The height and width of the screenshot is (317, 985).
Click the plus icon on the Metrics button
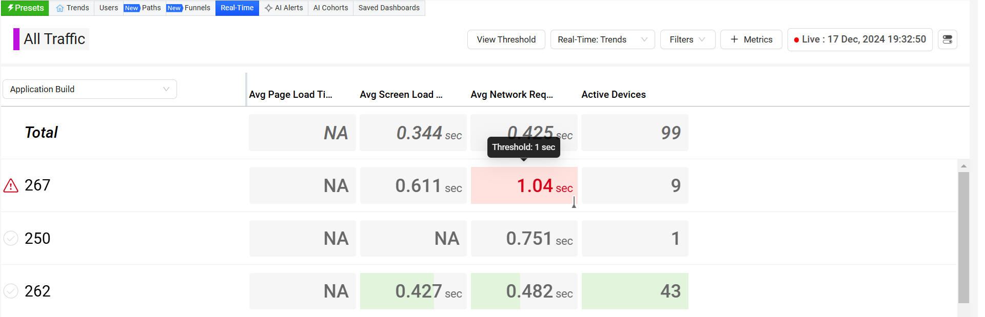click(734, 39)
